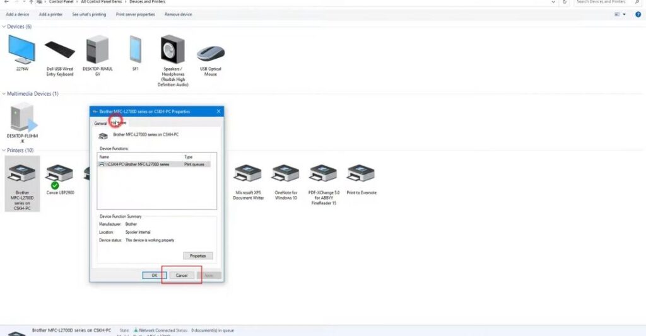This screenshot has width=646, height=336.
Task: Select the Canon LBP2900 default printer icon
Action: 59,175
